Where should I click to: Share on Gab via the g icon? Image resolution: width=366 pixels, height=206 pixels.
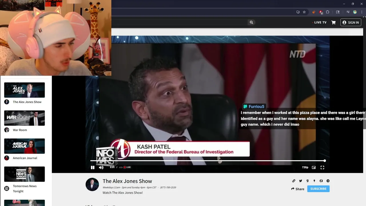tap(307, 181)
